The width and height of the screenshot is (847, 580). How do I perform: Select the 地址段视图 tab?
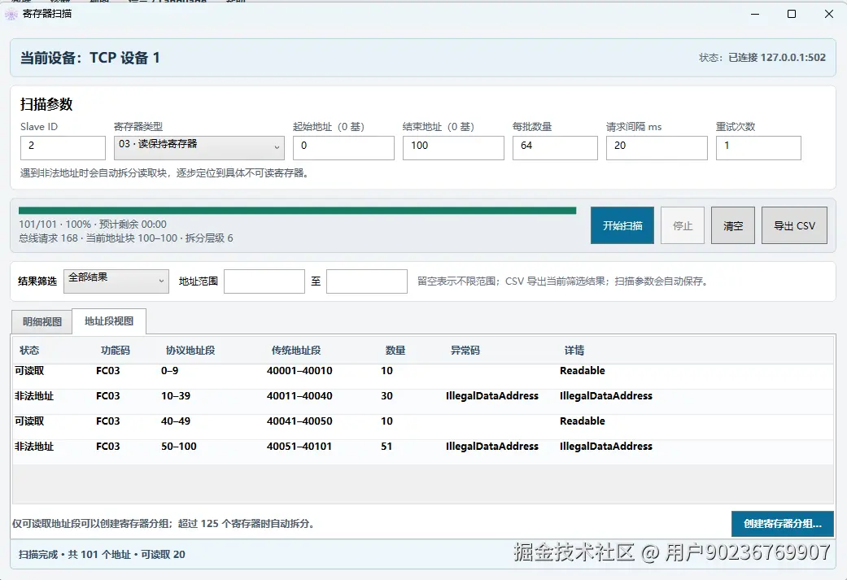[108, 321]
